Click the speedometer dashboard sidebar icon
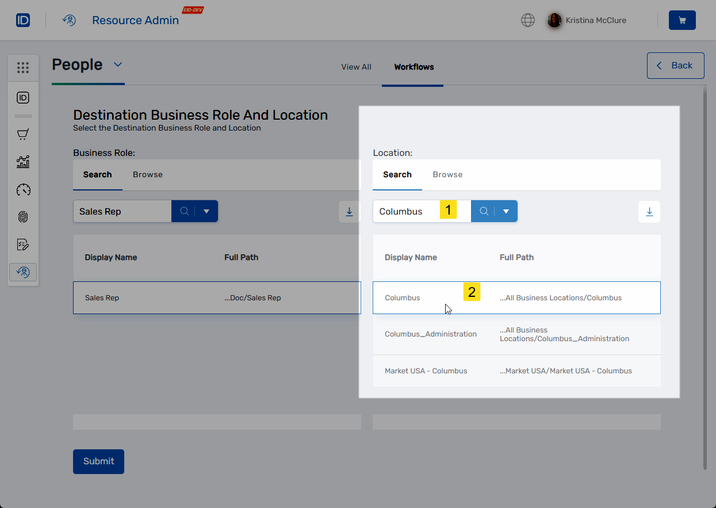The image size is (716, 508). pos(23,190)
